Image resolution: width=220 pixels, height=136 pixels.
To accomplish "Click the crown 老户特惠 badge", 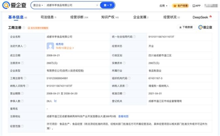I will tap(180, 6).
